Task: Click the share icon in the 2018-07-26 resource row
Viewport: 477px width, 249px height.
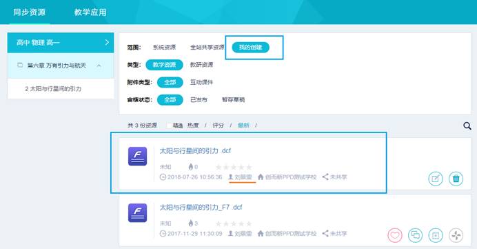Action: pos(325,177)
